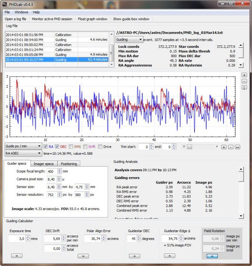The width and height of the screenshot is (252, 266).
Task: Click the Camera pixel size field
Action: point(52,179)
